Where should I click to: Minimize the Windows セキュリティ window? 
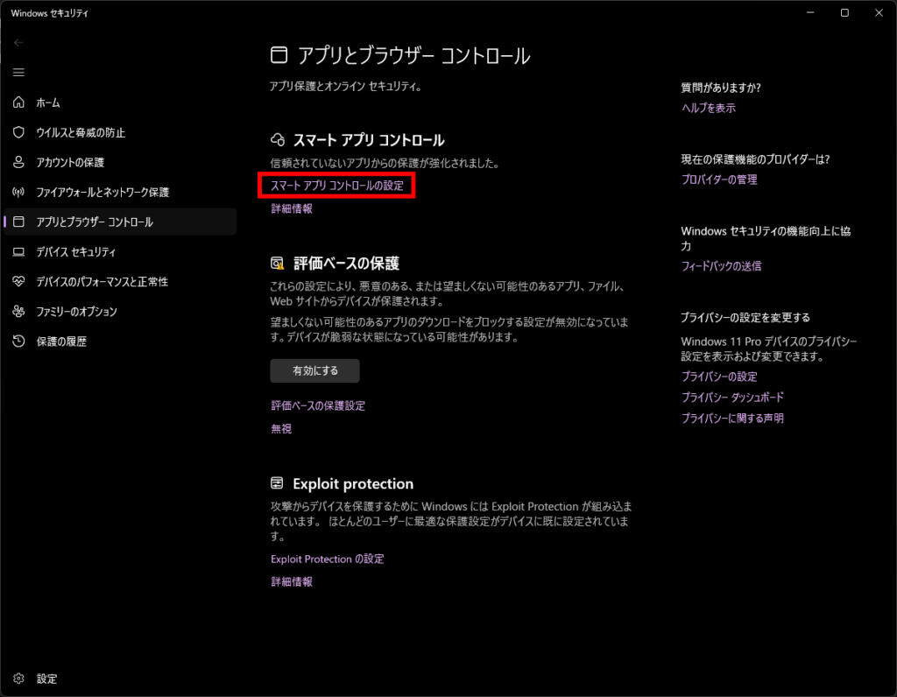(x=810, y=12)
